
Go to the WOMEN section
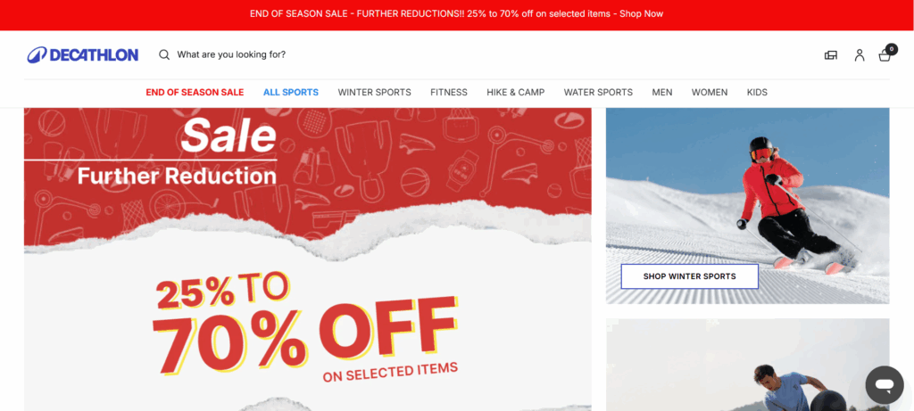click(710, 92)
